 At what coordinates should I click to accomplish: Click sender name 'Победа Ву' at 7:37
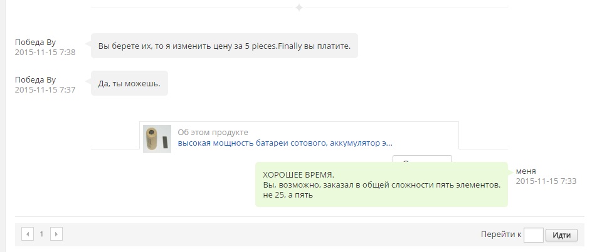point(36,79)
